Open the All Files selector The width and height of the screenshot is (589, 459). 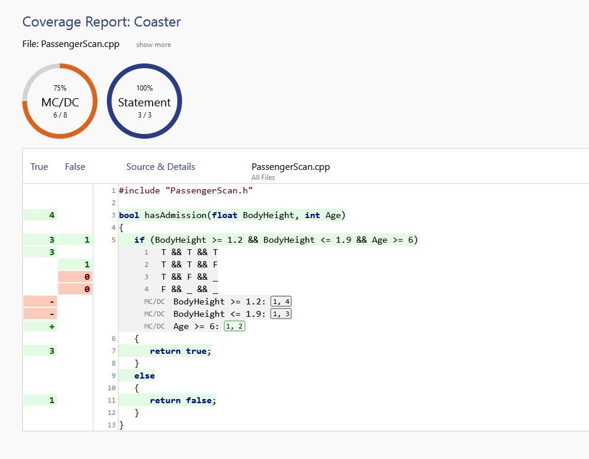tap(262, 177)
